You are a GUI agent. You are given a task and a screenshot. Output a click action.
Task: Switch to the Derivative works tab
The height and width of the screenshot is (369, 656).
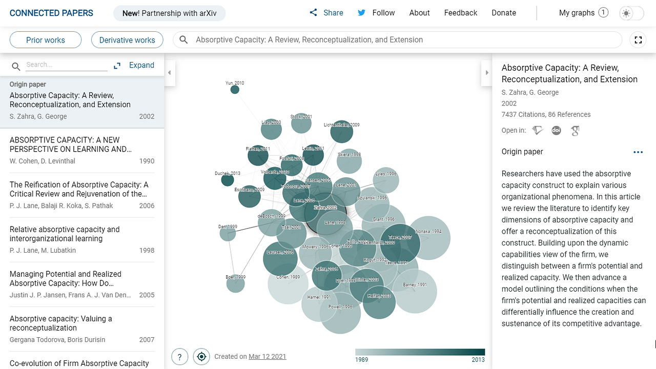(127, 39)
